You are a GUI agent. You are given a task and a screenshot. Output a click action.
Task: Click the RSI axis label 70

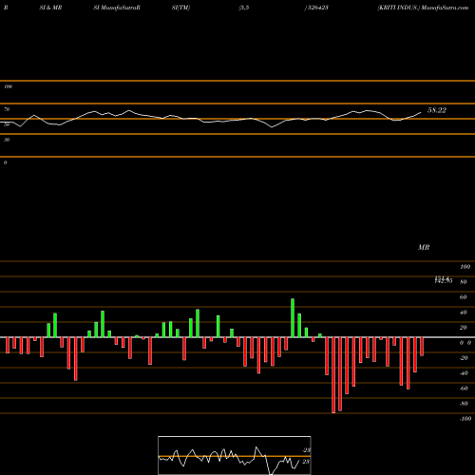pyautogui.click(x=7, y=109)
